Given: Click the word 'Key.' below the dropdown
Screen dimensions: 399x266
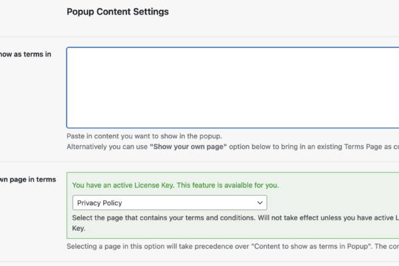Looking at the screenshot, I should (x=78, y=228).
